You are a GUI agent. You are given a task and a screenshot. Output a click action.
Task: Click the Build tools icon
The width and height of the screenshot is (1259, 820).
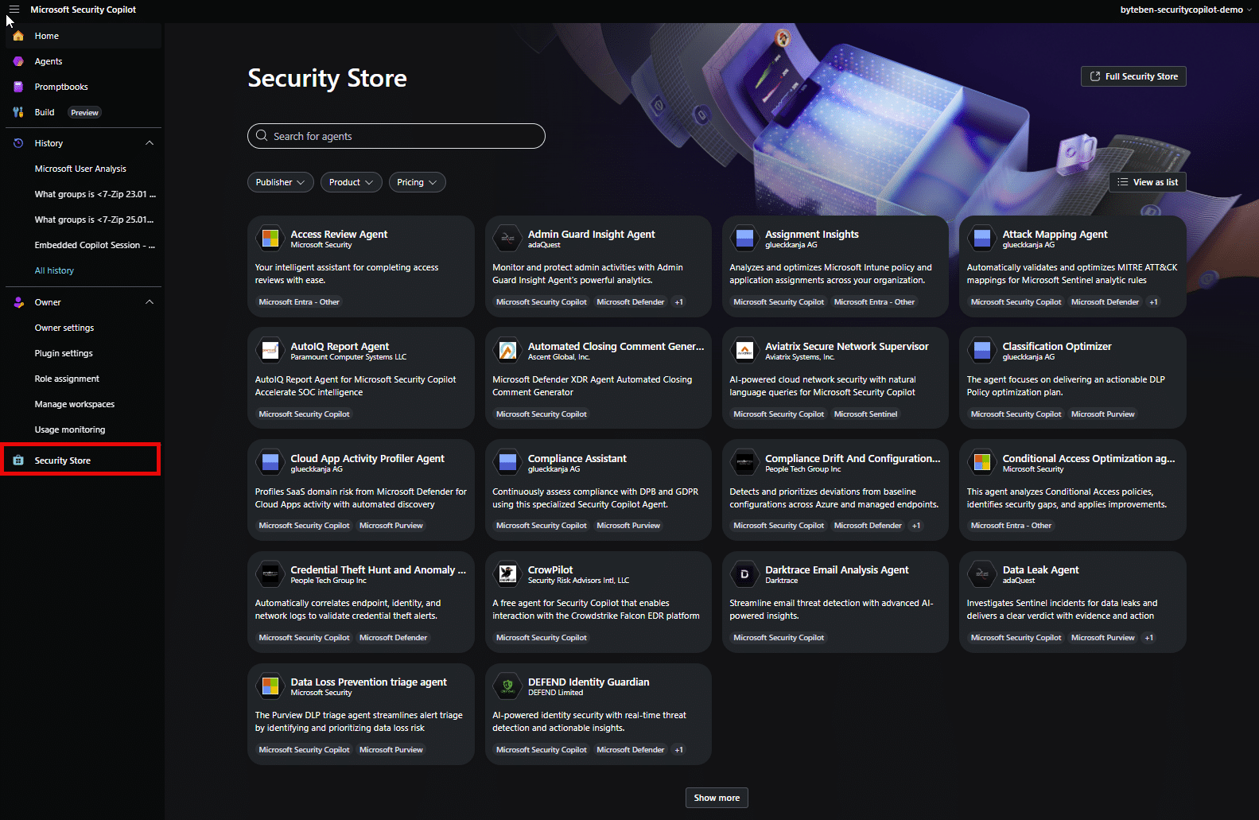(18, 112)
